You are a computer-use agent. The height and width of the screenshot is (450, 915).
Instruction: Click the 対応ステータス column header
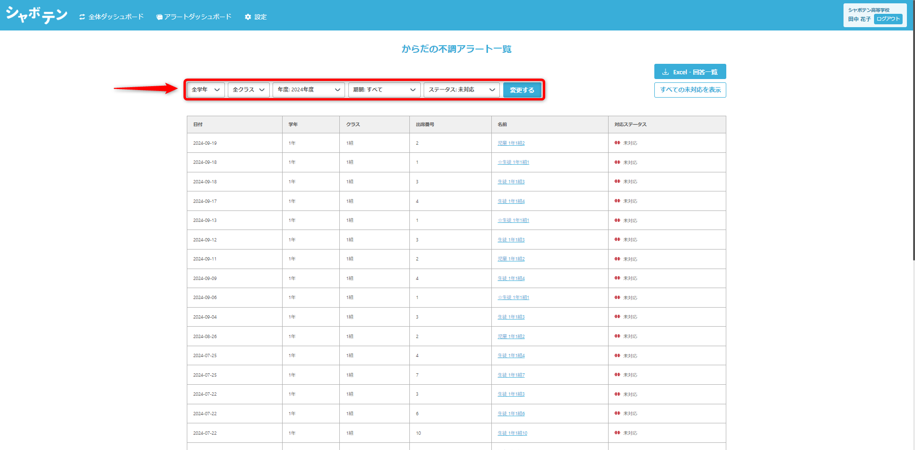coord(630,124)
